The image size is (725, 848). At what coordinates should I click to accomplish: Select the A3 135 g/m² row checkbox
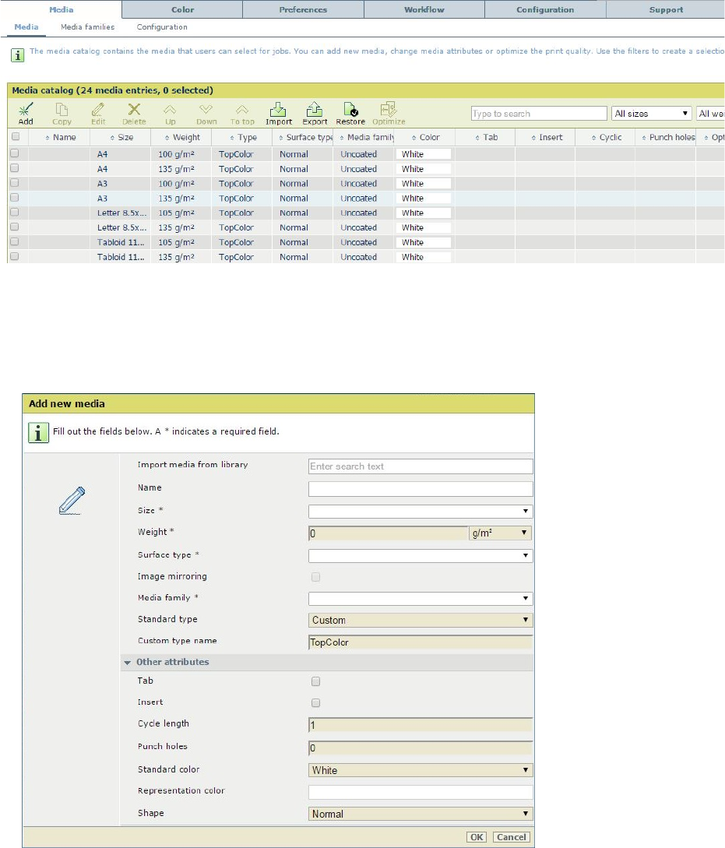15,197
